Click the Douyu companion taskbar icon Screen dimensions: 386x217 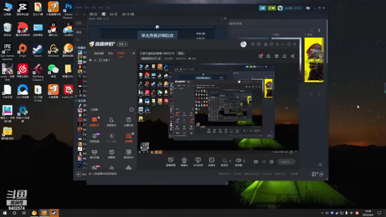(x=44, y=213)
